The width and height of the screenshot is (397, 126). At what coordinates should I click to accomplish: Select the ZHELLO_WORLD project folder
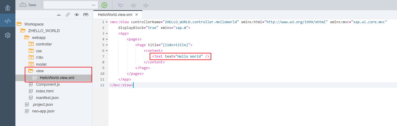point(44,31)
